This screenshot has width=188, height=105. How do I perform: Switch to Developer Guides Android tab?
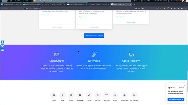point(33,4)
